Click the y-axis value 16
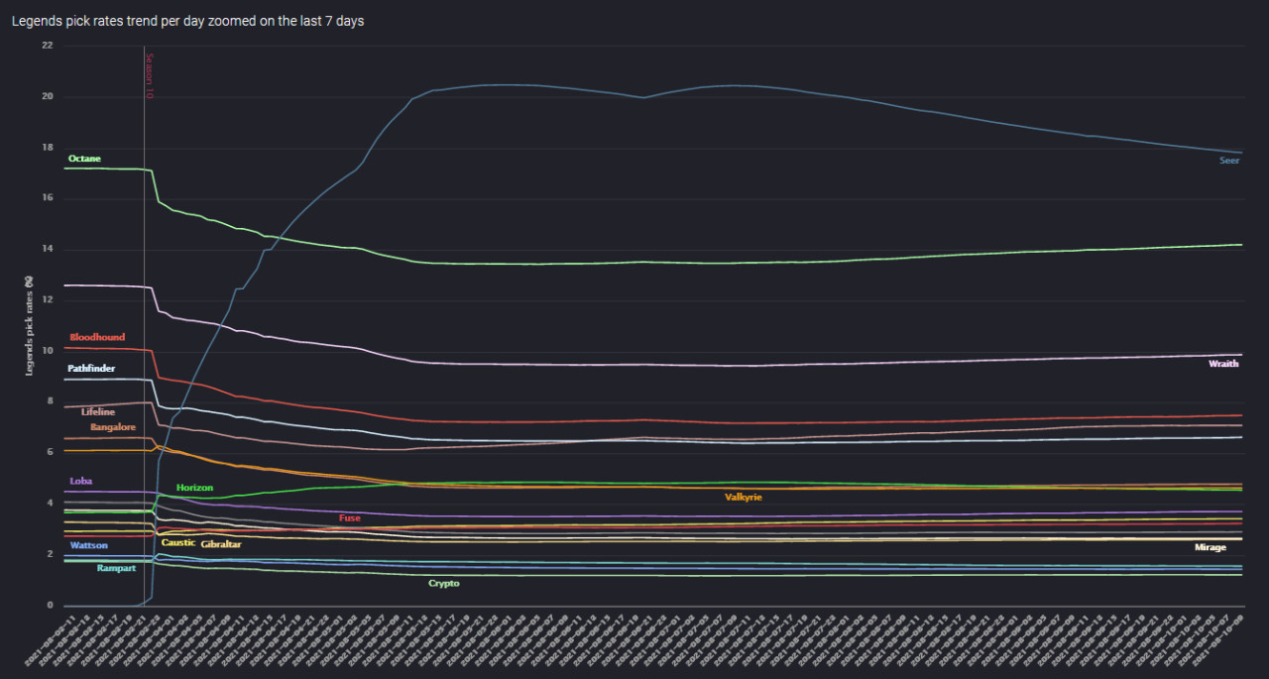 [x=48, y=198]
